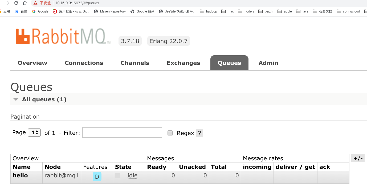Click the +/- columns button
367x188 pixels.
[x=358, y=158]
